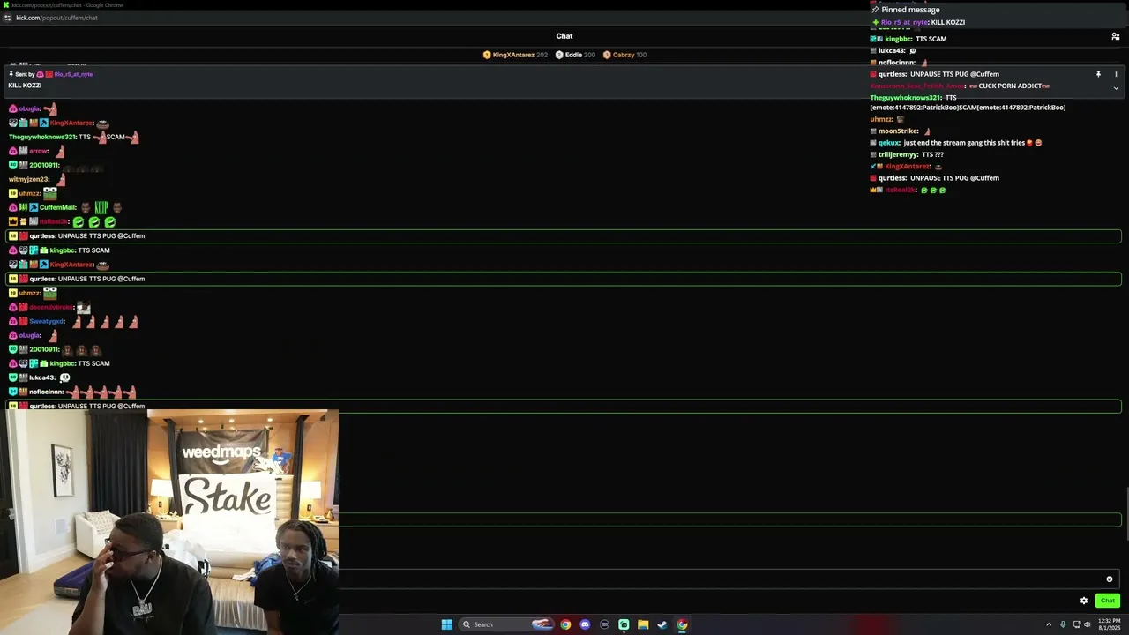Image resolution: width=1129 pixels, height=635 pixels.
Task: Click username noflocinnn in main chat
Action: 46,392
